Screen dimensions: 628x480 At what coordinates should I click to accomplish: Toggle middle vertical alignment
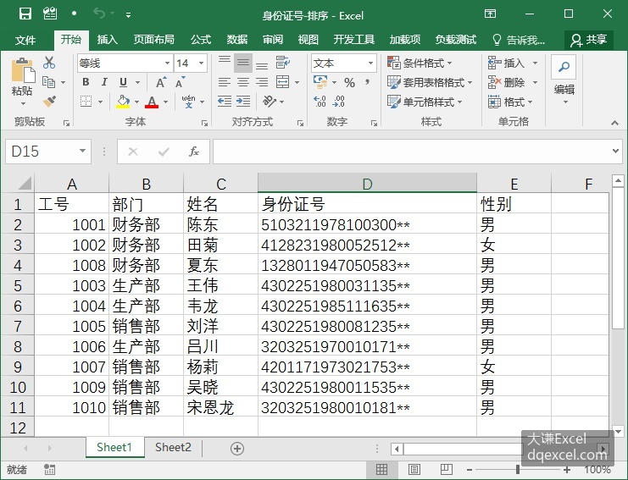pos(243,63)
